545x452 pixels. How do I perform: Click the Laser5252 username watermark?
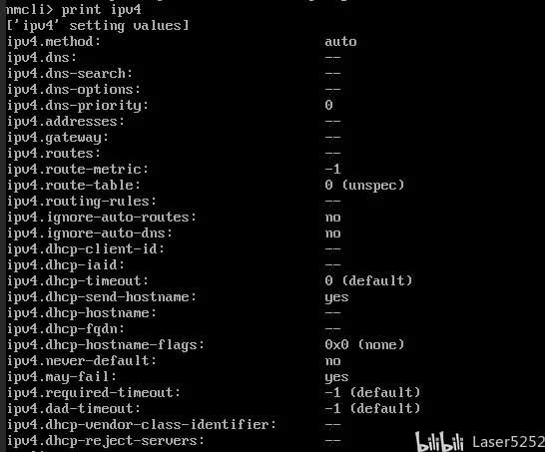508,442
